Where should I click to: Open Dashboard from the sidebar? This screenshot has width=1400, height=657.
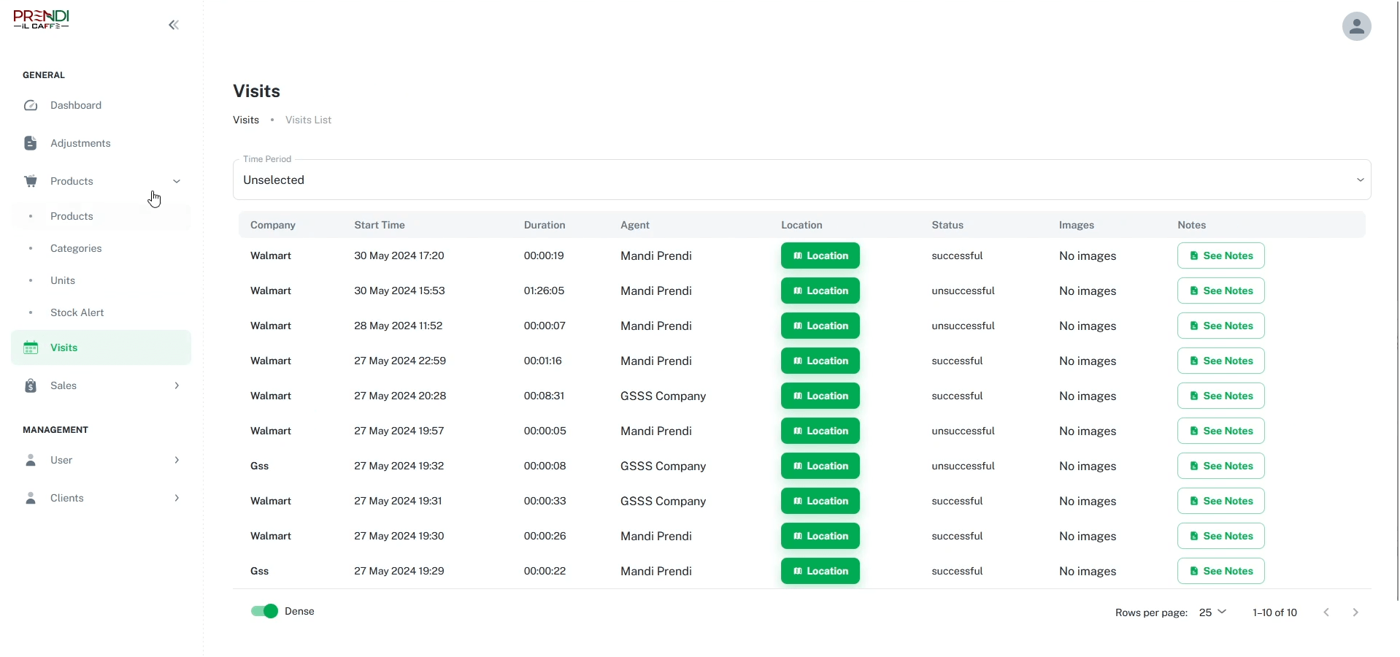point(101,105)
